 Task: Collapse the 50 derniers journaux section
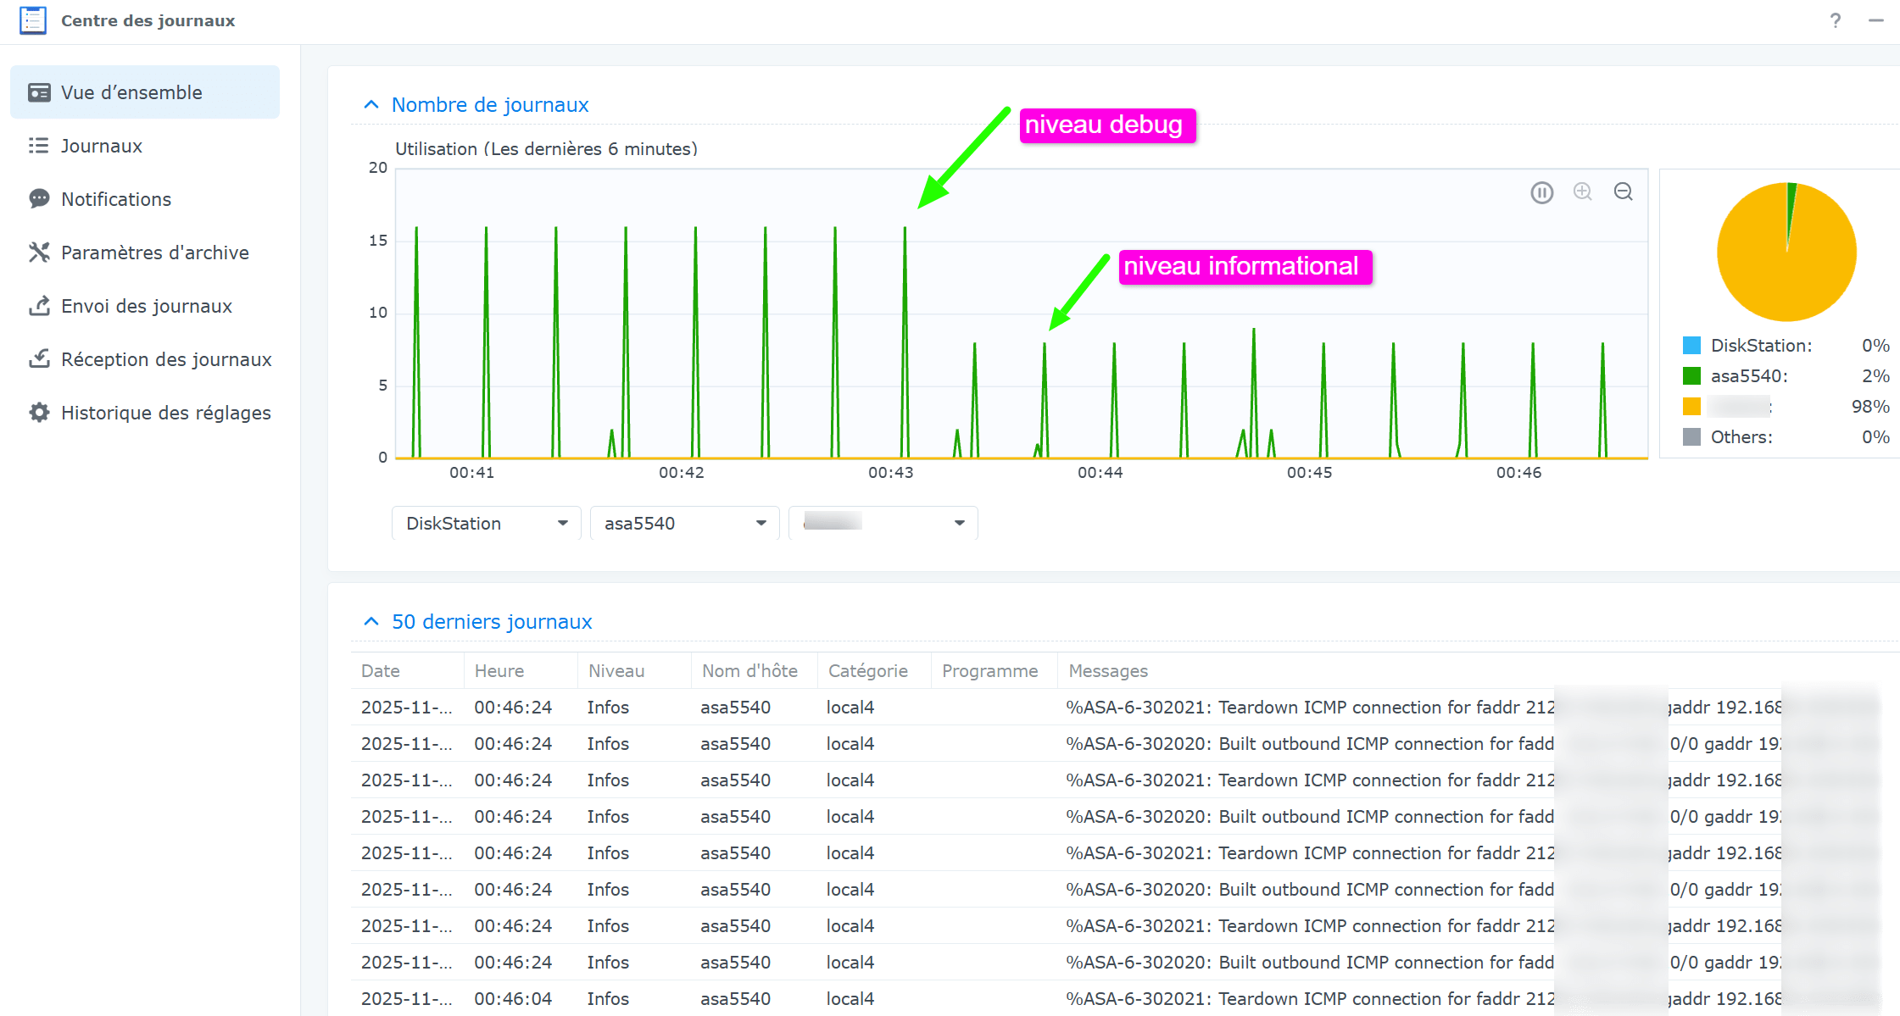371,621
